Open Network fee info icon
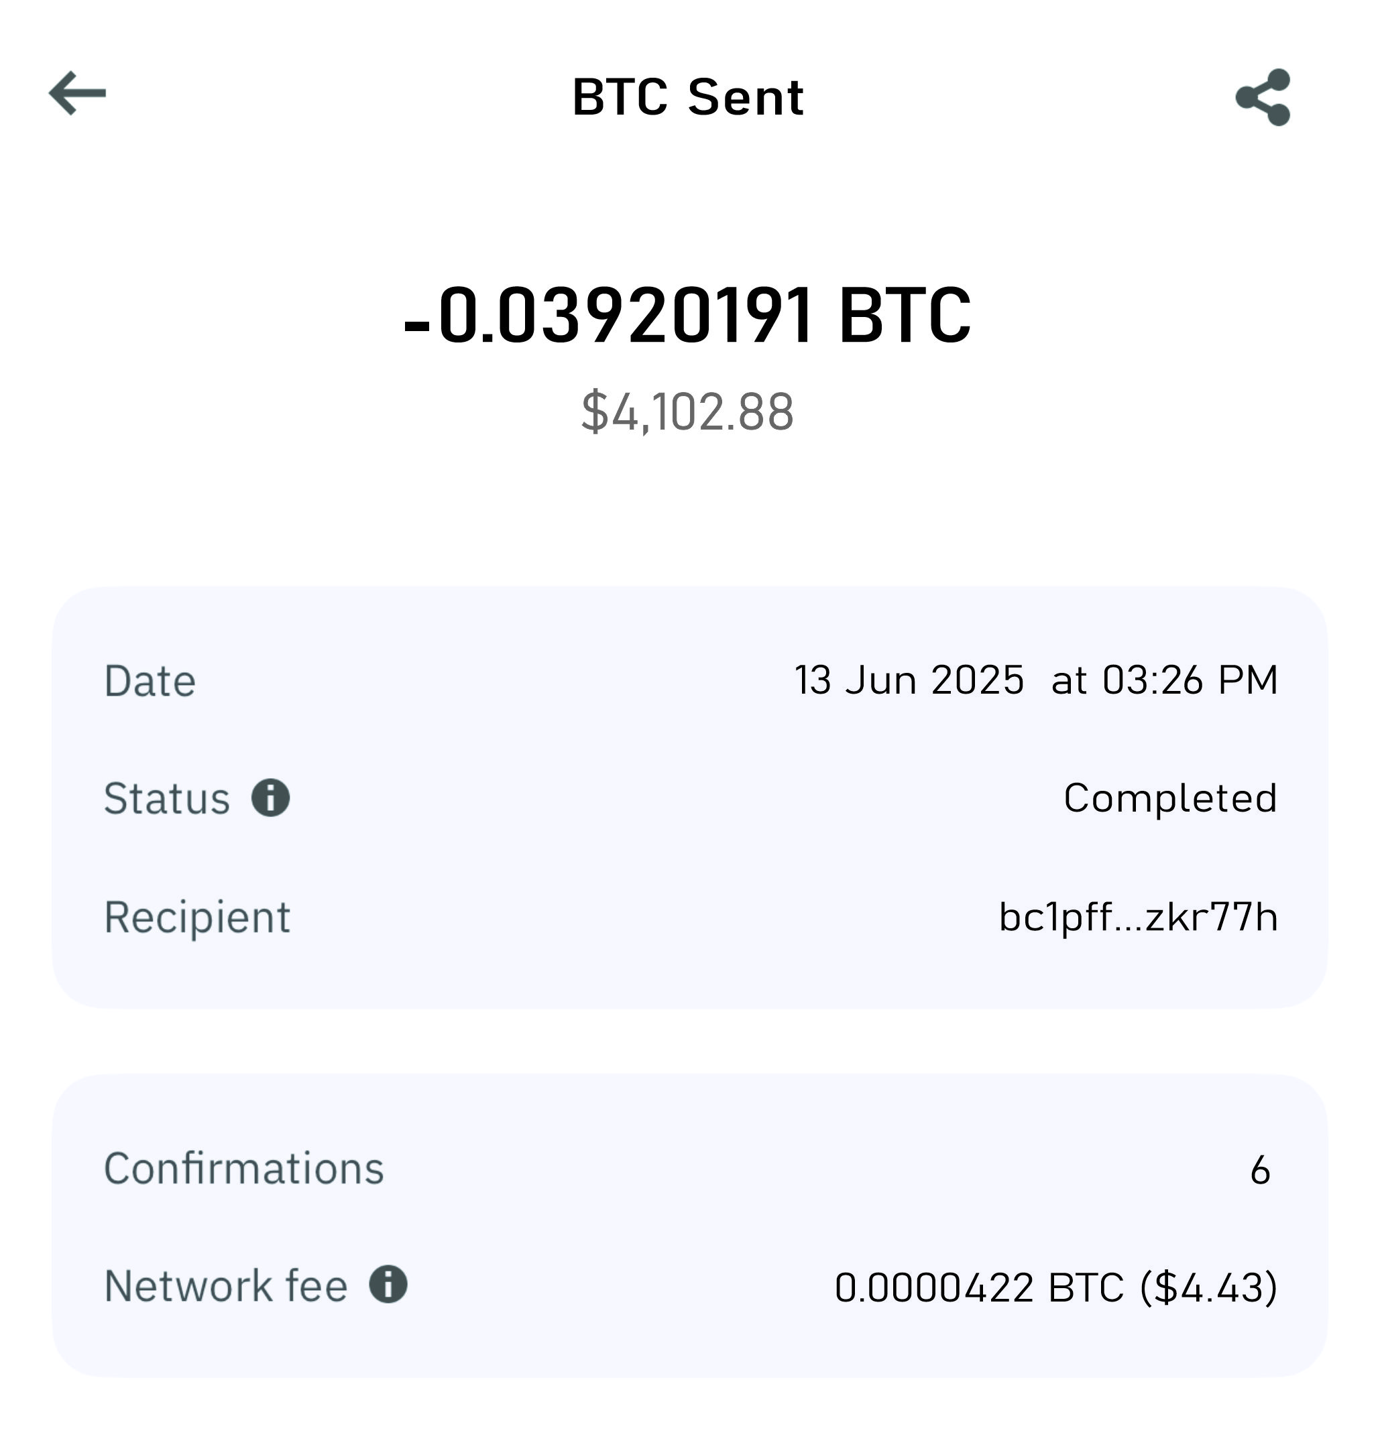 (x=388, y=1285)
